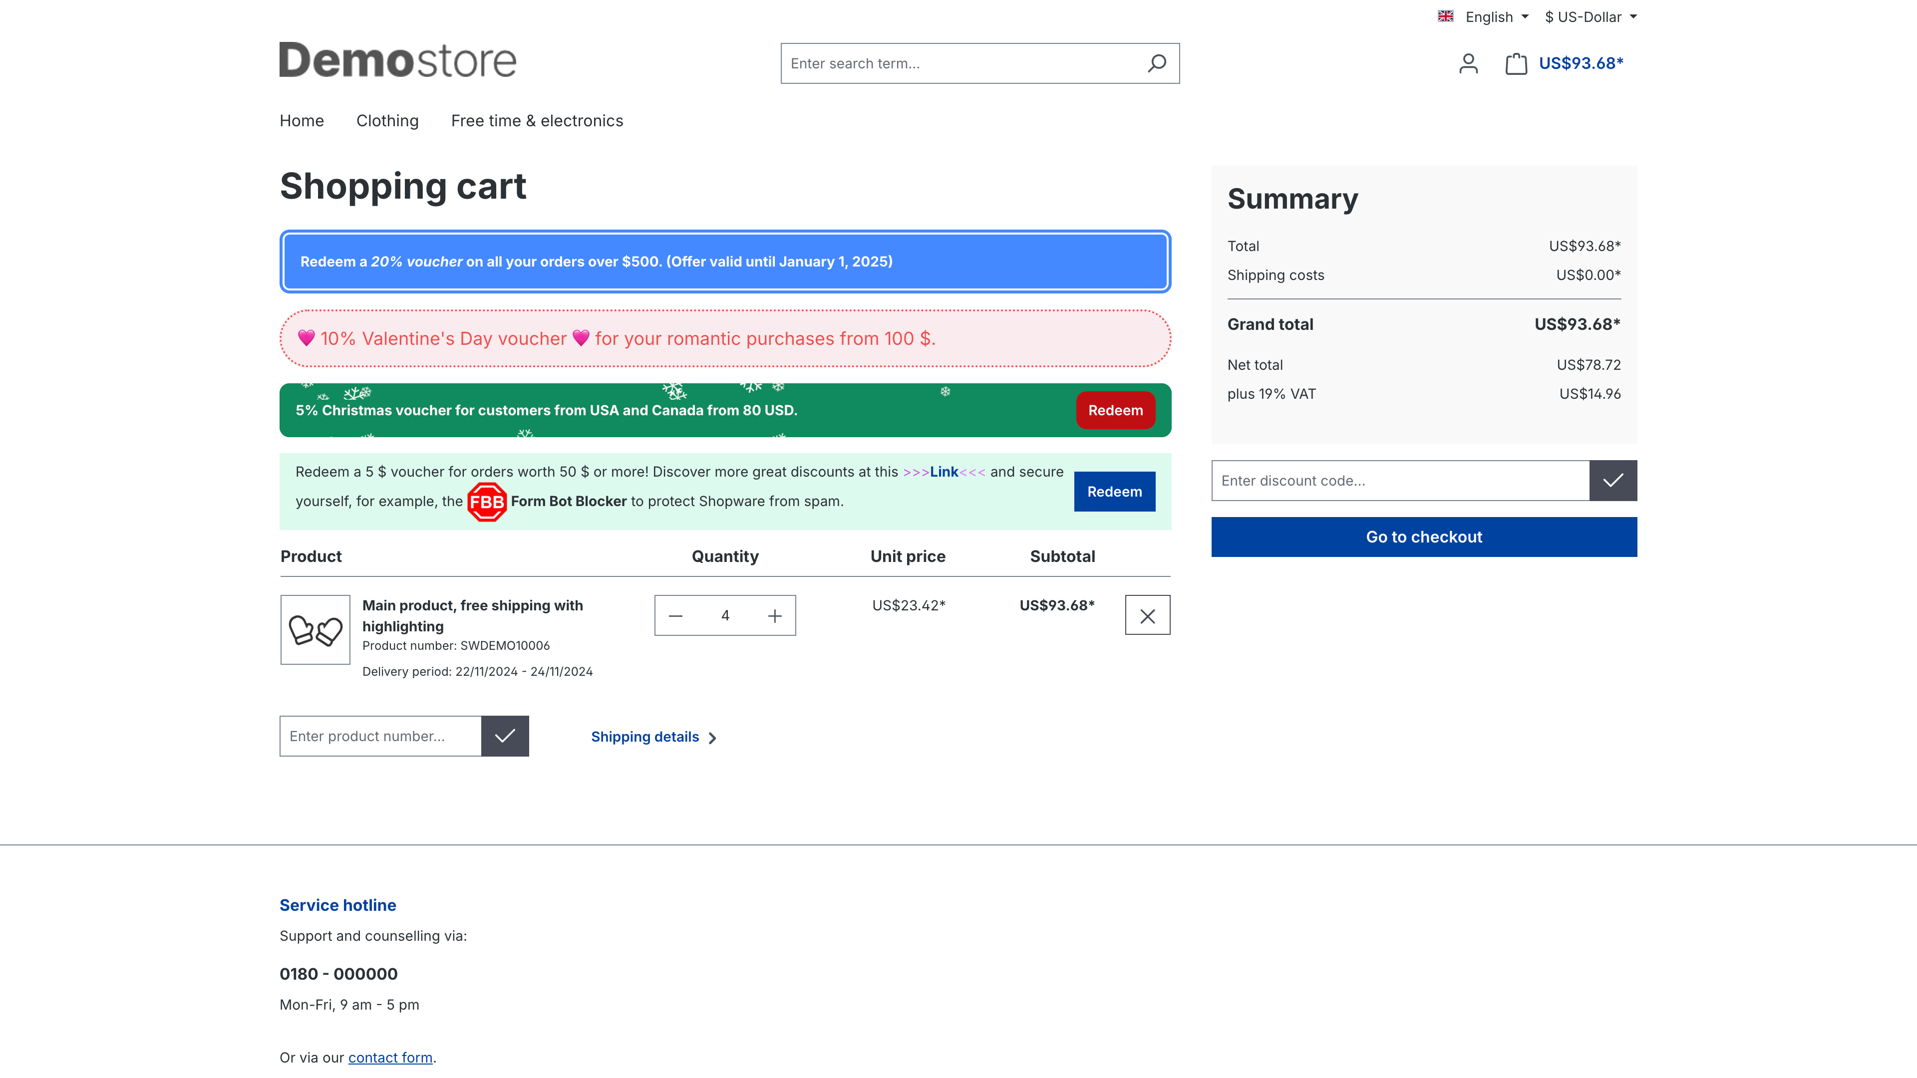The height and width of the screenshot is (1078, 1917).
Task: Click the Summary heading
Action: 1292,200
